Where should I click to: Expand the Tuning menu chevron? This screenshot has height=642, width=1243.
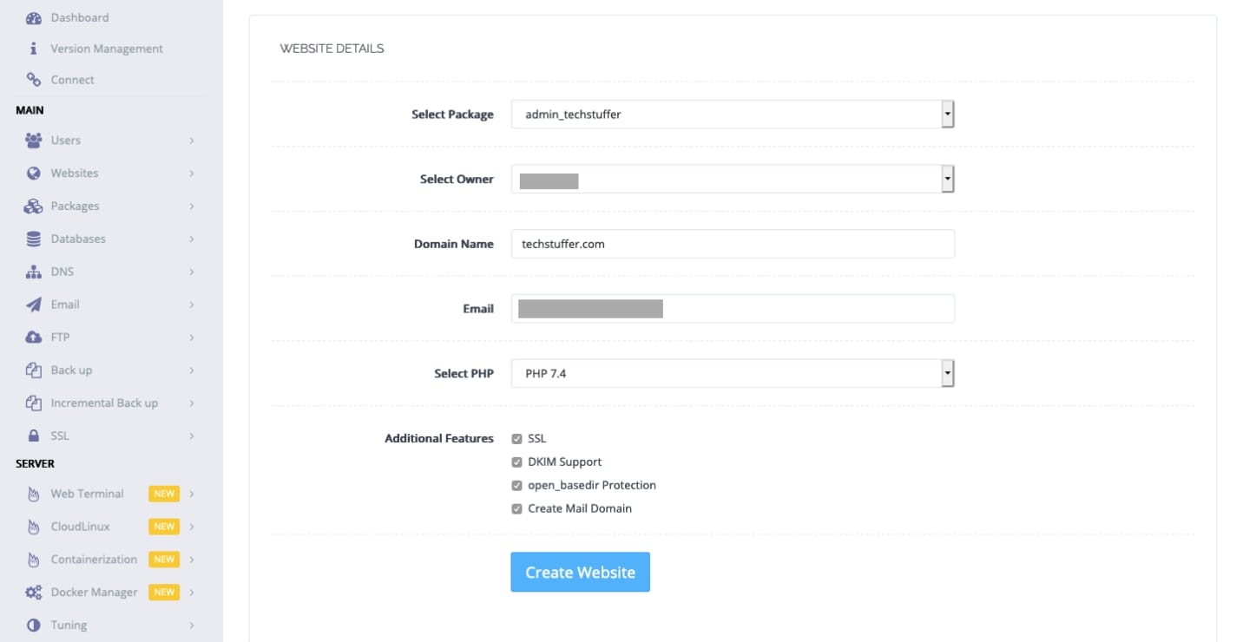click(x=191, y=625)
